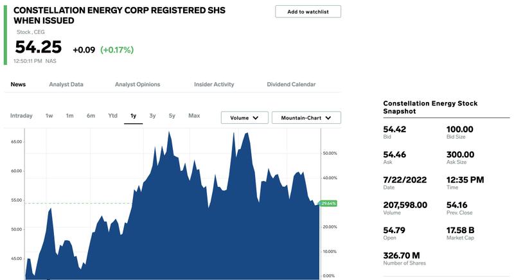The height and width of the screenshot is (280, 514).
Task: Expand the Mountain-Chart type dropdown
Action: (306, 118)
